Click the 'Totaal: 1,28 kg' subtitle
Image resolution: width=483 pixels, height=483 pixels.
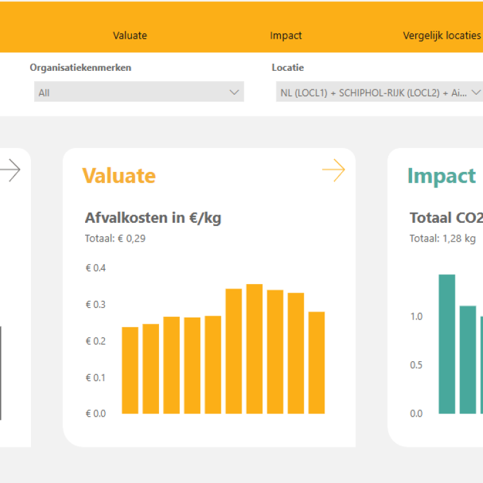(x=442, y=238)
